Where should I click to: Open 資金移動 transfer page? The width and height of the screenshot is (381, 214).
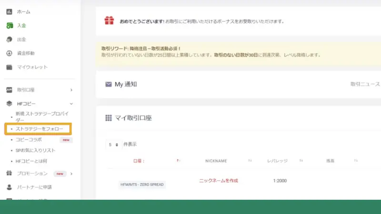click(26, 53)
